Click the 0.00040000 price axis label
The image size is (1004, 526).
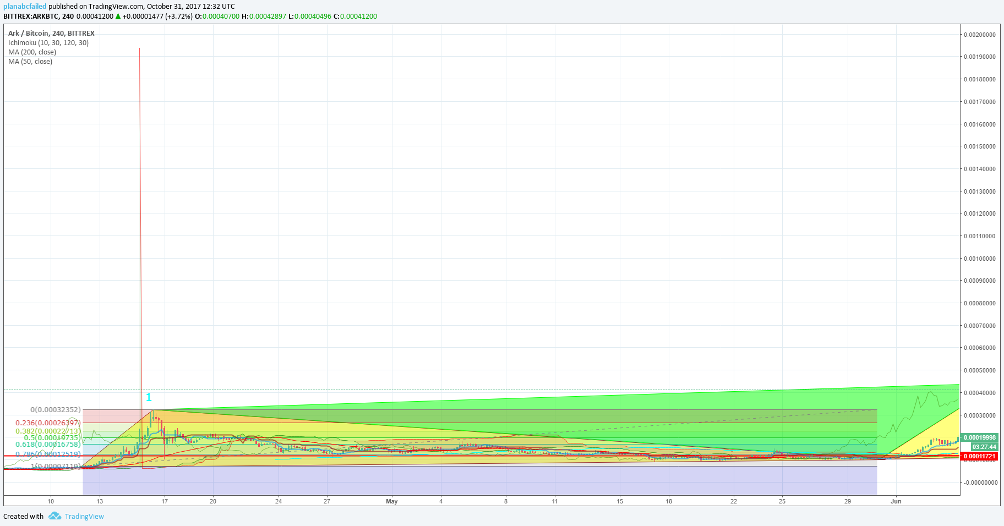[x=980, y=393]
